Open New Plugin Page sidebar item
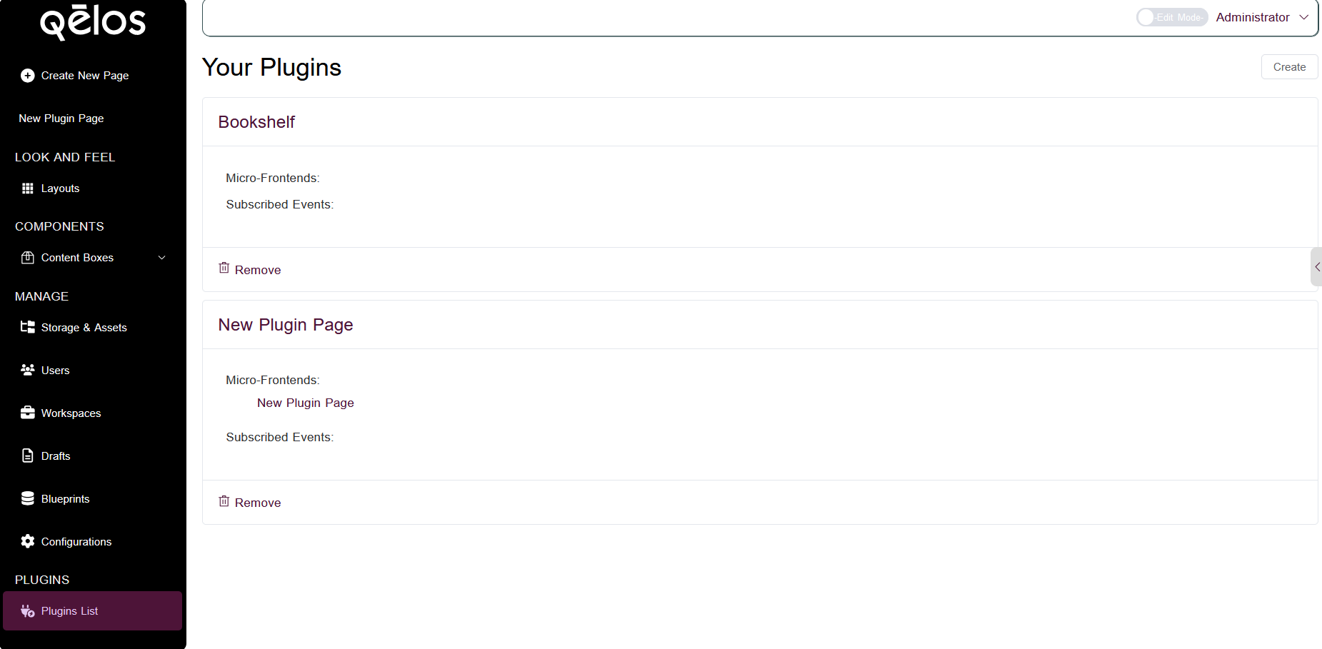The image size is (1322, 649). (x=61, y=119)
